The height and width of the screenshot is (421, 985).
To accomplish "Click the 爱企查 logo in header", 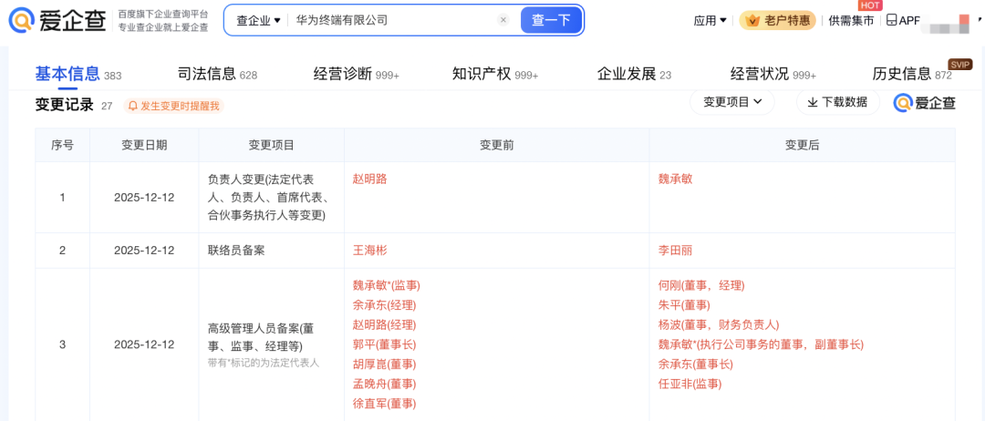I will point(57,20).
